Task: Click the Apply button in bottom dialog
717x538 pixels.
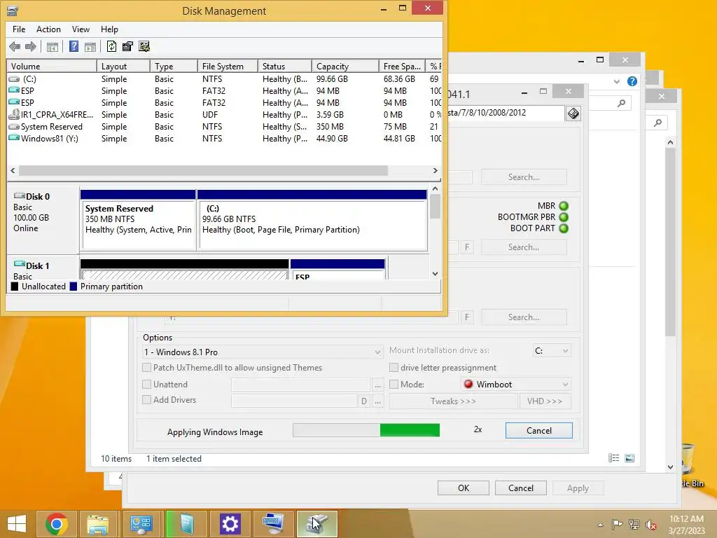Action: [578, 488]
